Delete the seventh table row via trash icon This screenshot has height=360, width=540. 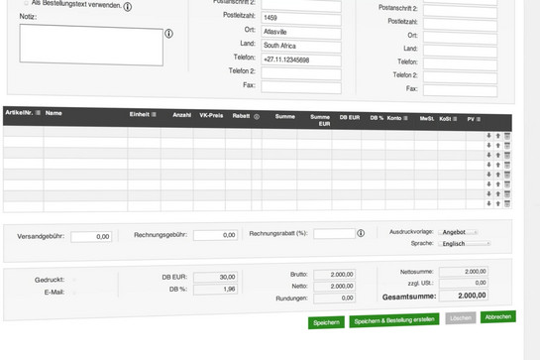[507, 193]
